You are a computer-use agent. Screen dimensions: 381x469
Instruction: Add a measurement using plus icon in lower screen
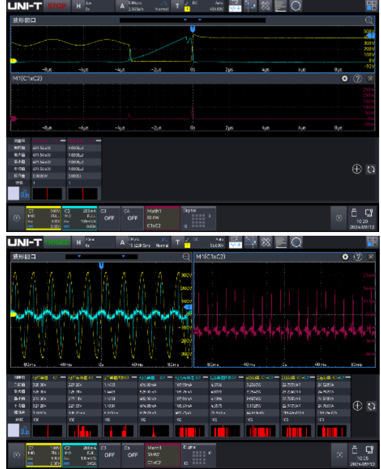(x=357, y=405)
